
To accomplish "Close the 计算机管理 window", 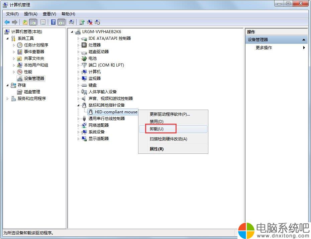I will pos(301,4).
